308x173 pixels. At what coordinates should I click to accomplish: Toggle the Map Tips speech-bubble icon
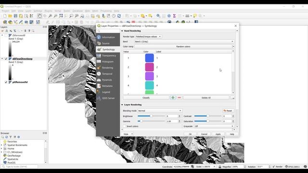[195, 16]
